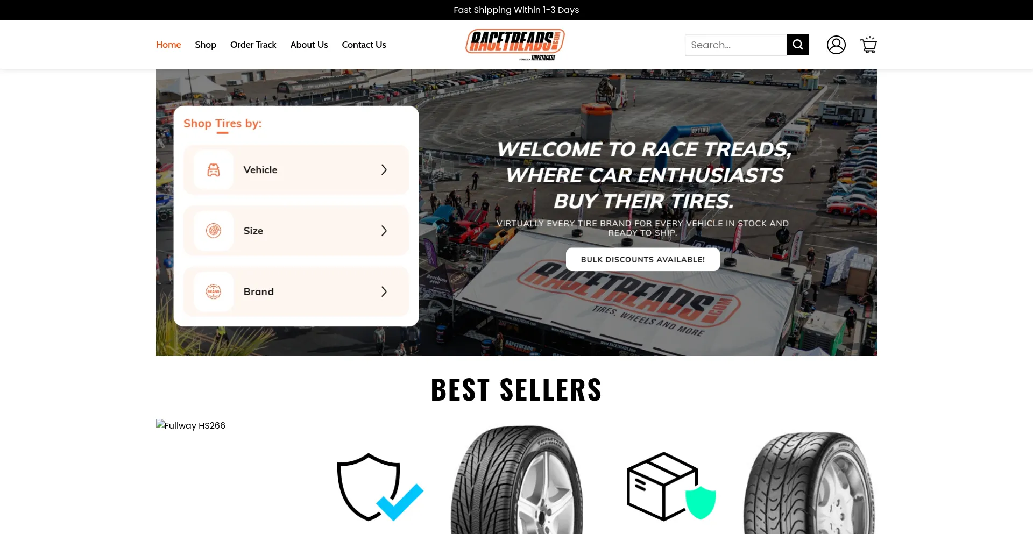Click the RaceTreads logo in header
Viewport: 1033px width, 534px height.
515,45
